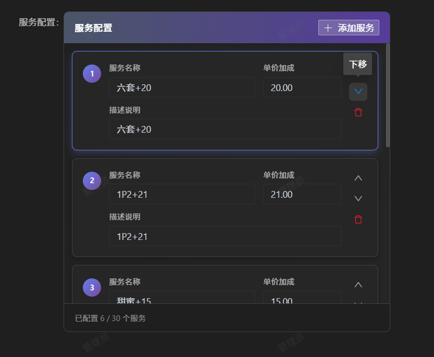The width and height of the screenshot is (434, 357).
Task: Click the 服务名称 field containing 甜蜜+15
Action: click(182, 298)
